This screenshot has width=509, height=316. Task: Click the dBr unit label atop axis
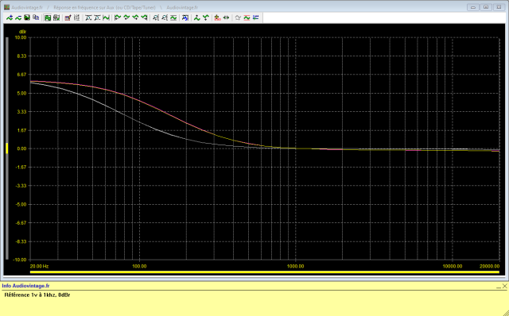pyautogui.click(x=22, y=32)
